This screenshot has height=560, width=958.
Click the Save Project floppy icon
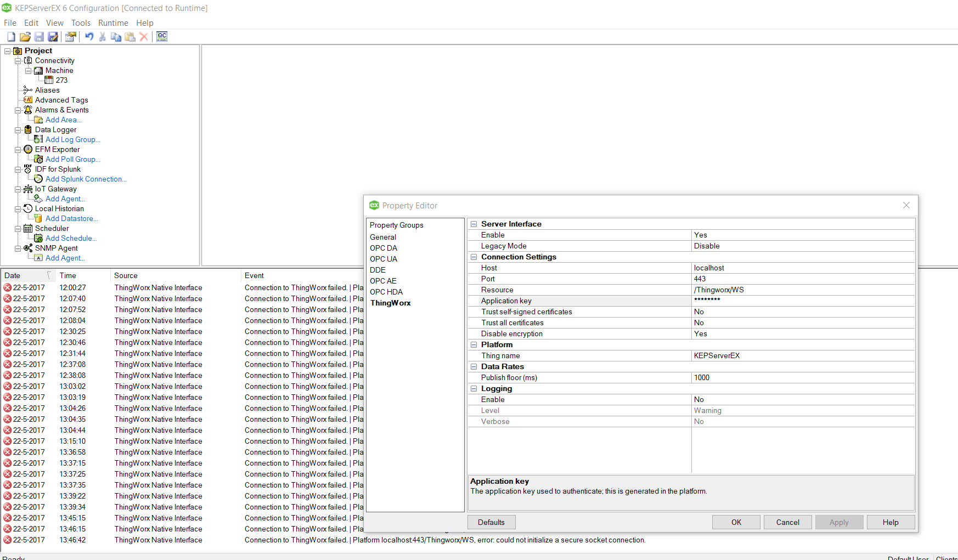[x=39, y=37]
